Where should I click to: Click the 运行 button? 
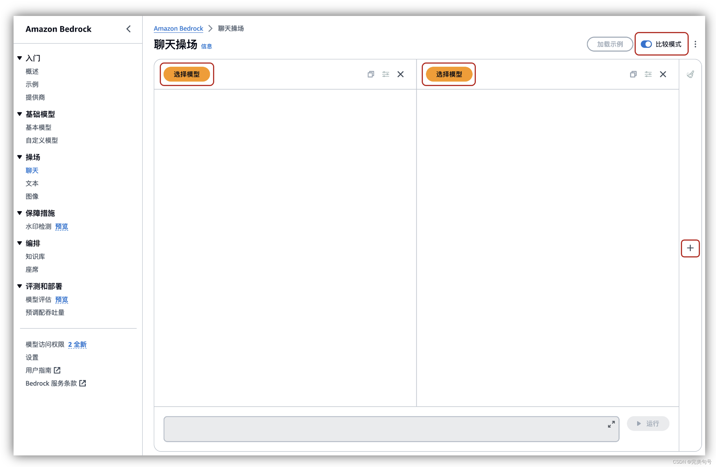[648, 423]
